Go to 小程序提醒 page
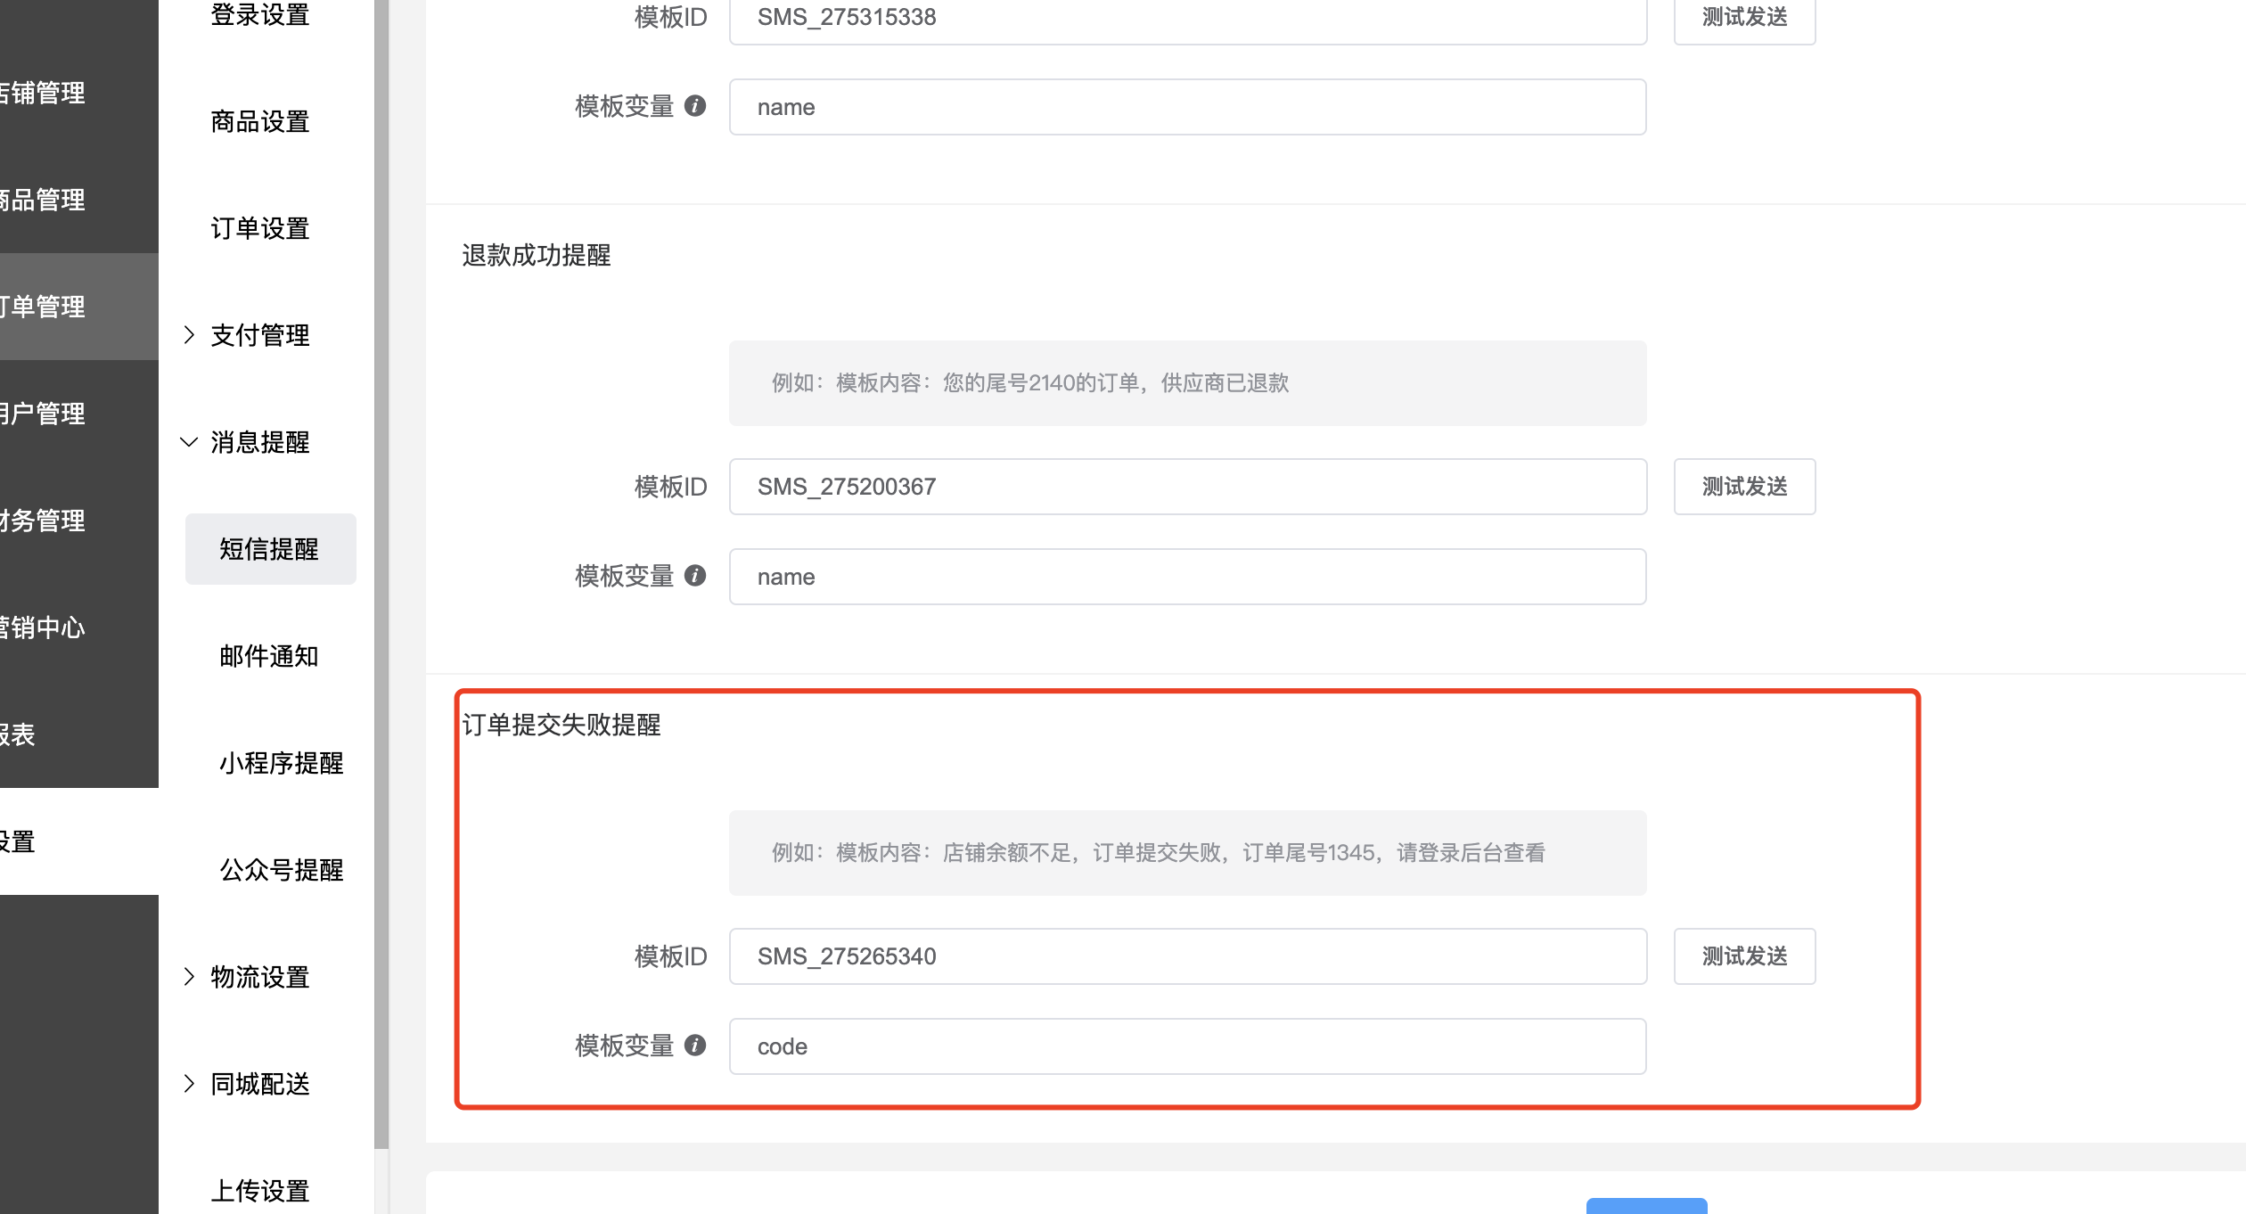 coord(281,763)
